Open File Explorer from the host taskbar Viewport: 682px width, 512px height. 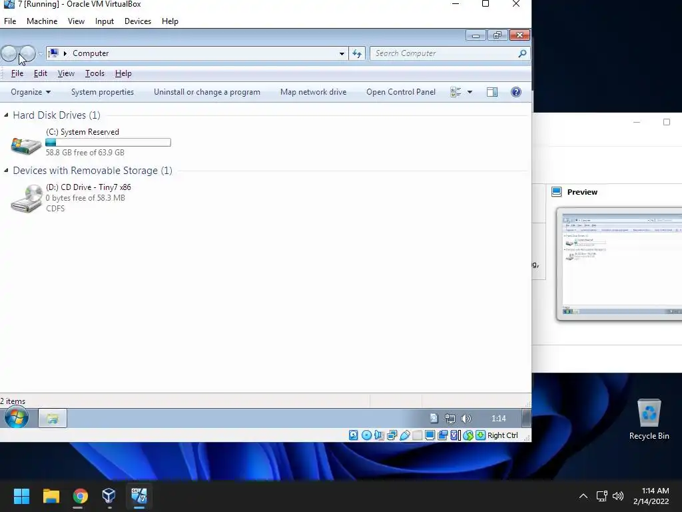51,496
